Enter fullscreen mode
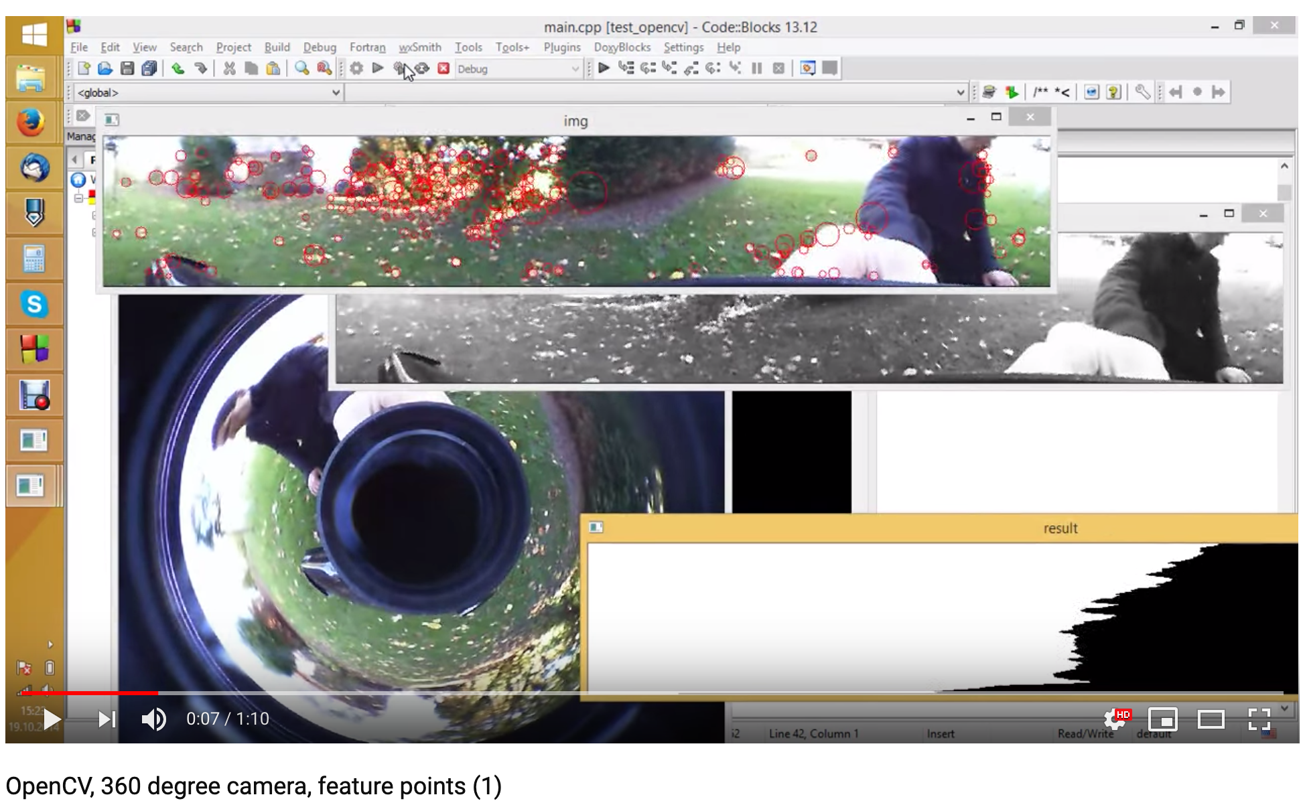The height and width of the screenshot is (801, 1305). (1259, 719)
